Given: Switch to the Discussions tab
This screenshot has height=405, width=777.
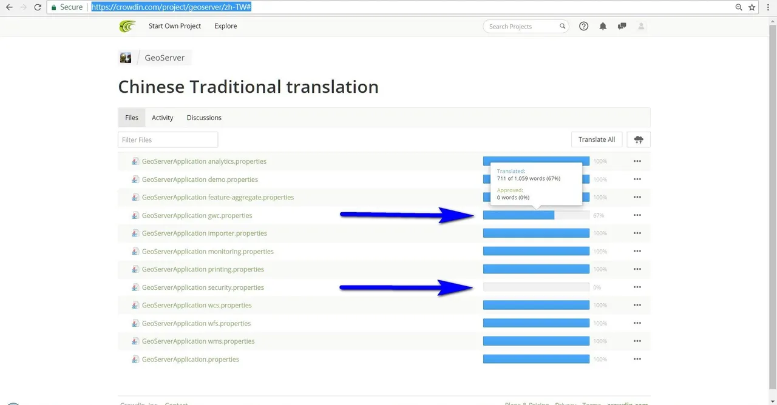Looking at the screenshot, I should click(204, 118).
